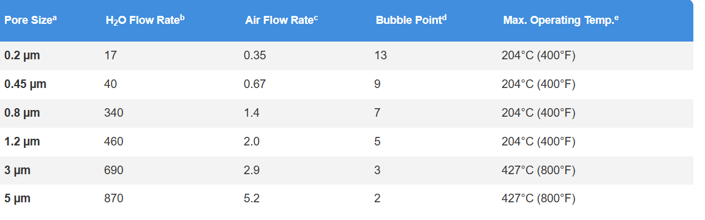The width and height of the screenshot is (705, 220).
Task: Click the Pore Size column header
Action: (31, 21)
